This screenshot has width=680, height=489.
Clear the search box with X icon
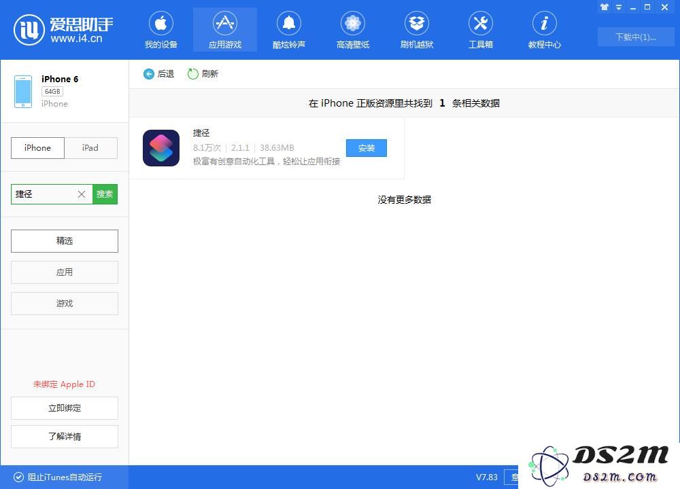point(82,194)
